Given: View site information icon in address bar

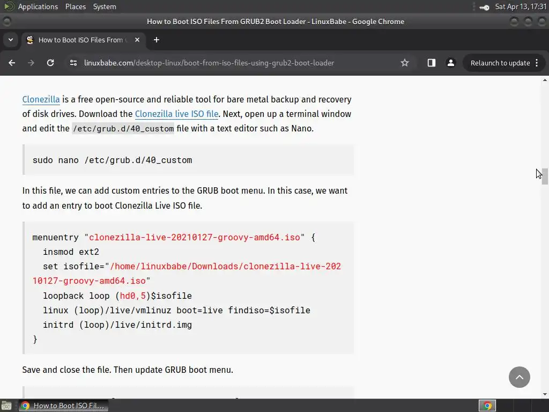Looking at the screenshot, I should coord(73,63).
